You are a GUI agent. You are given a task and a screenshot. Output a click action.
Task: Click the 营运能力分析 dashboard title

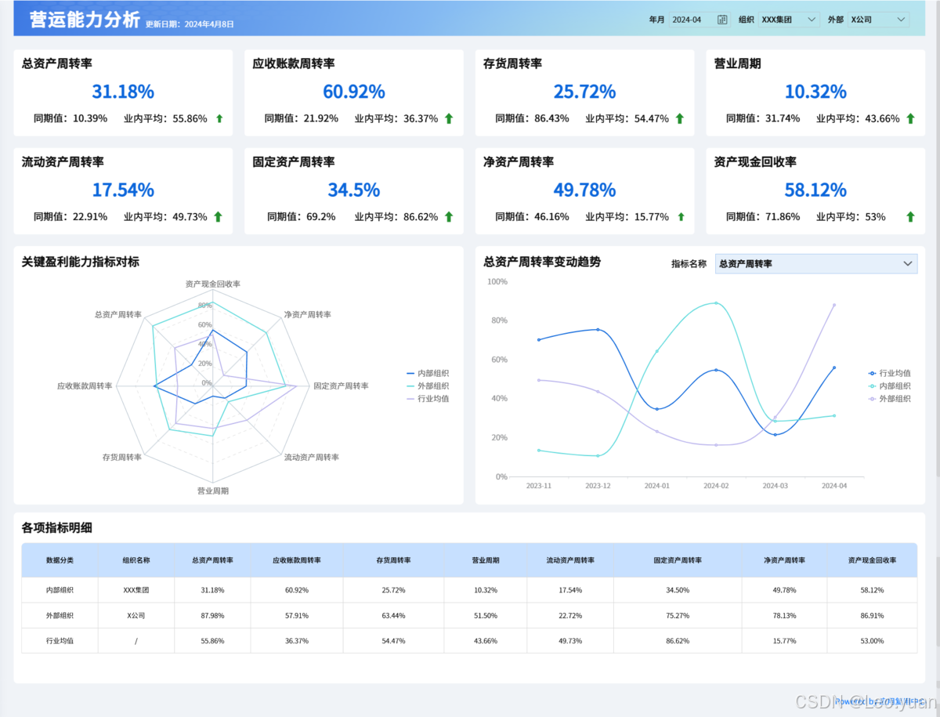(x=85, y=20)
